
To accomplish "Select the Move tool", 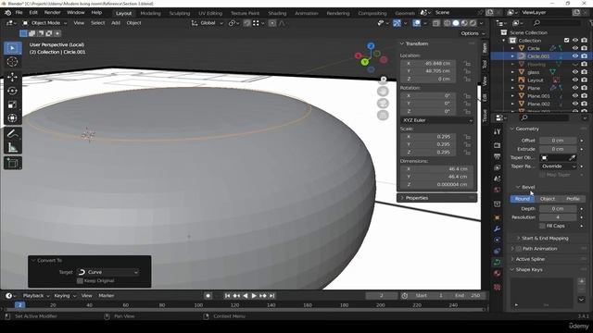I will coord(12,77).
